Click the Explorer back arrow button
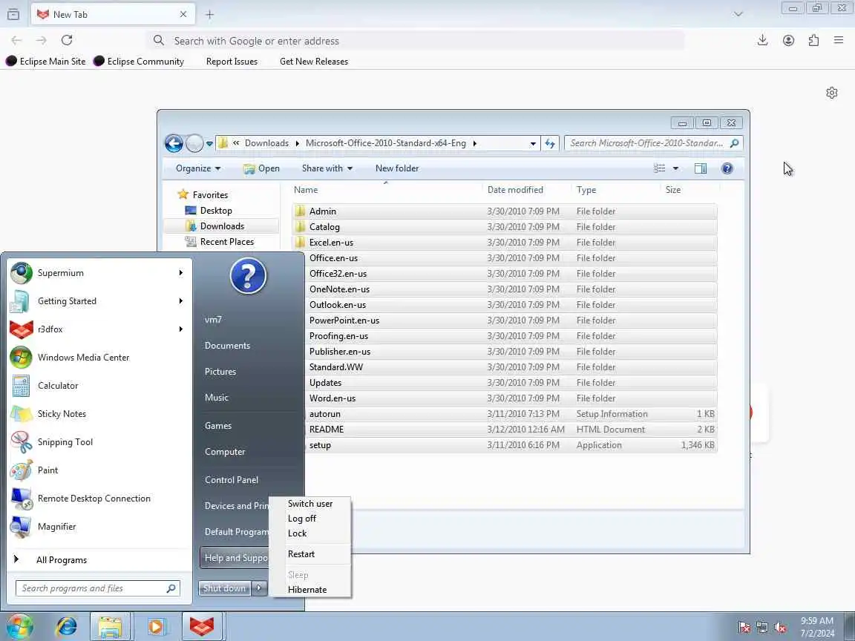The image size is (855, 641). click(174, 143)
